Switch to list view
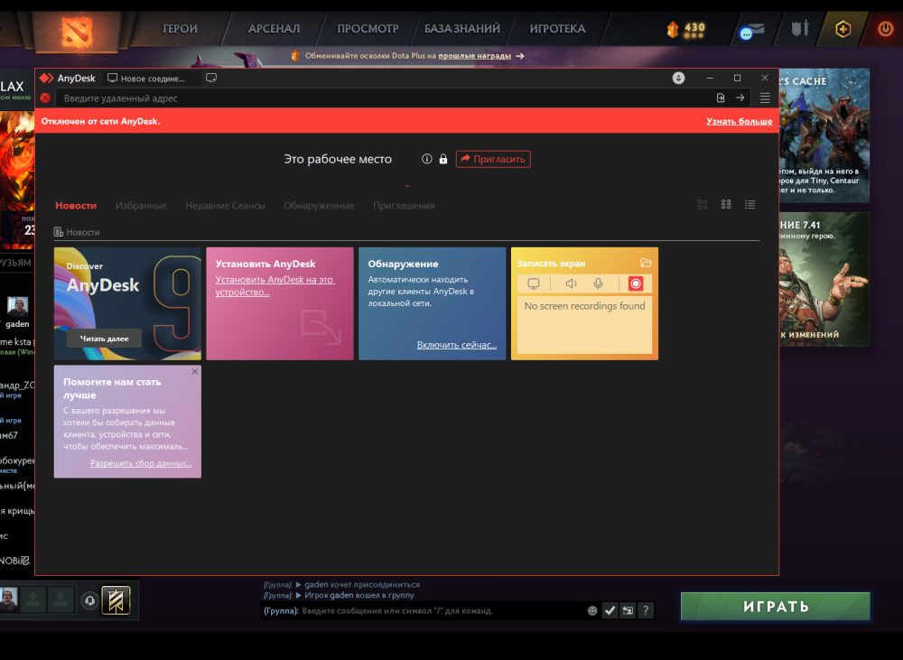903x660 pixels. click(x=749, y=204)
